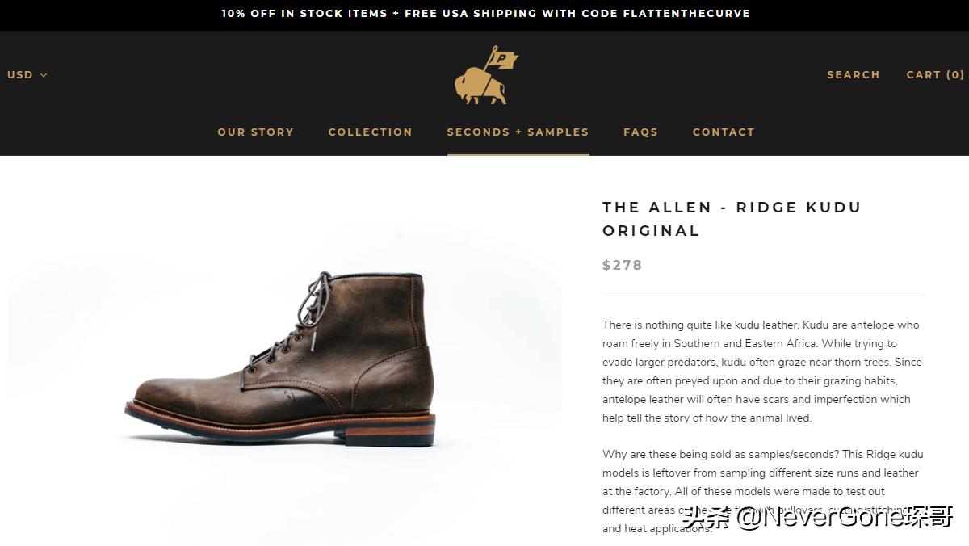The height and width of the screenshot is (546, 969).
Task: Navigate to the CONTACT page
Action: [x=723, y=132]
